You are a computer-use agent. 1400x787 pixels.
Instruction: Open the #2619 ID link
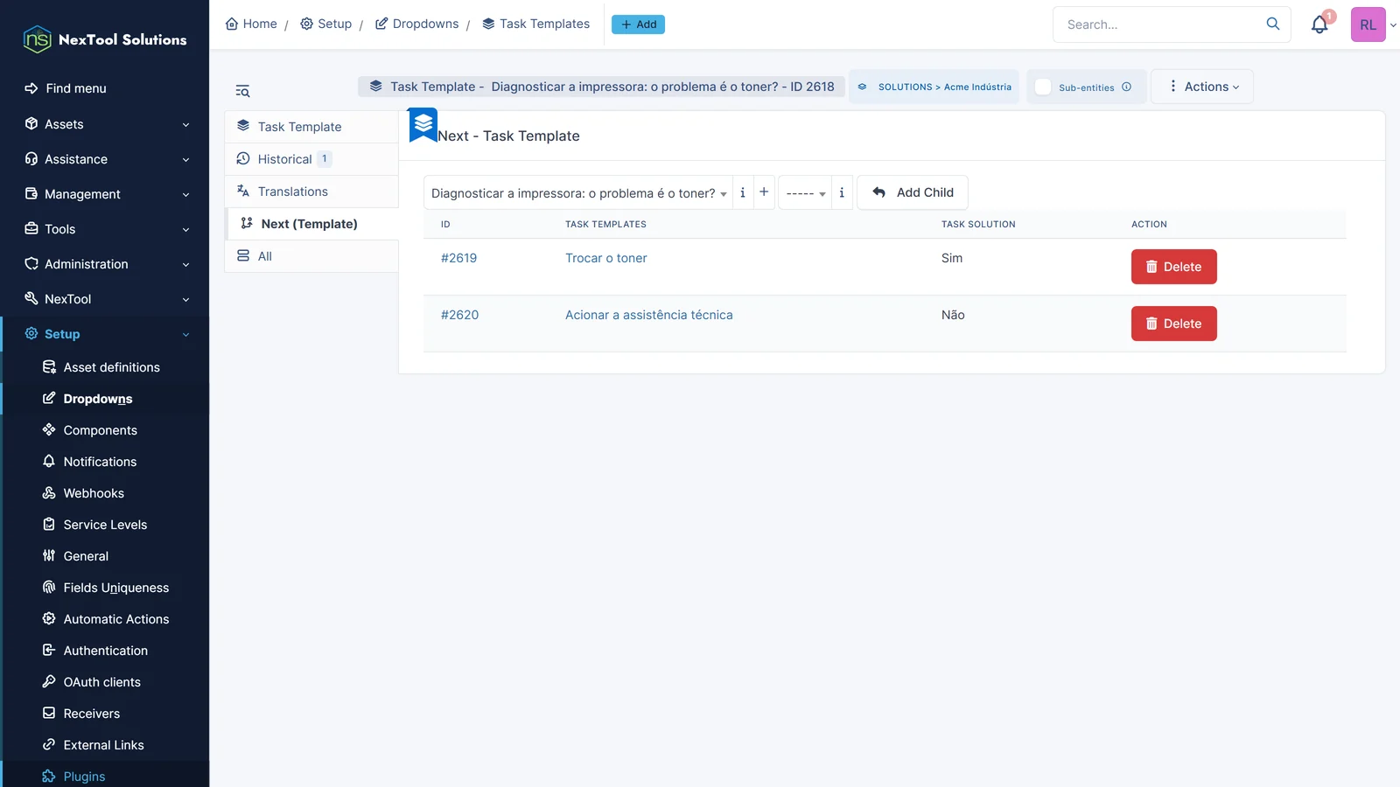(x=458, y=258)
